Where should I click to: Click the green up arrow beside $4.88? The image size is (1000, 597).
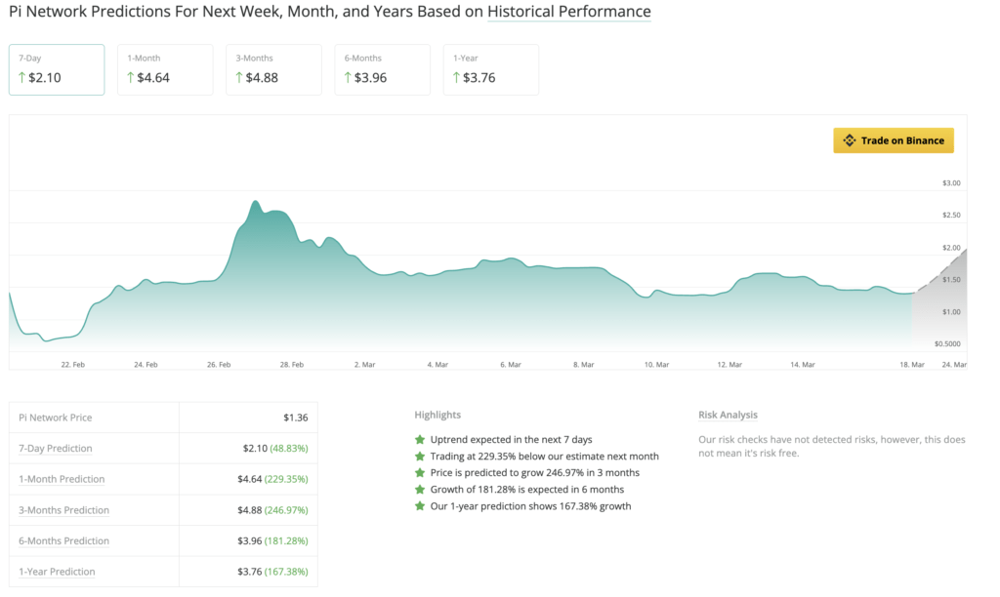(239, 78)
